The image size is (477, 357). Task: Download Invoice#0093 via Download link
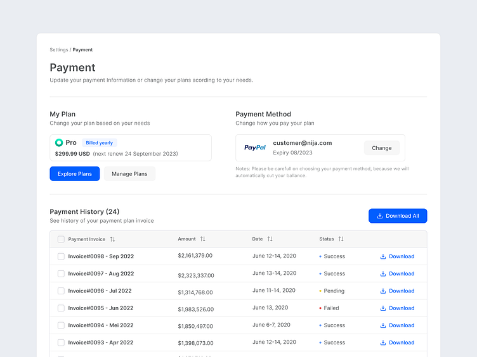pos(402,342)
